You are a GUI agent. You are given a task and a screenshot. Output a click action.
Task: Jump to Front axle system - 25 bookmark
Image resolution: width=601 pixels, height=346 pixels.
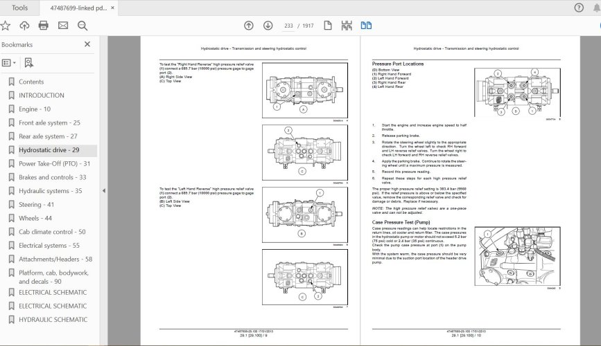[49, 122]
